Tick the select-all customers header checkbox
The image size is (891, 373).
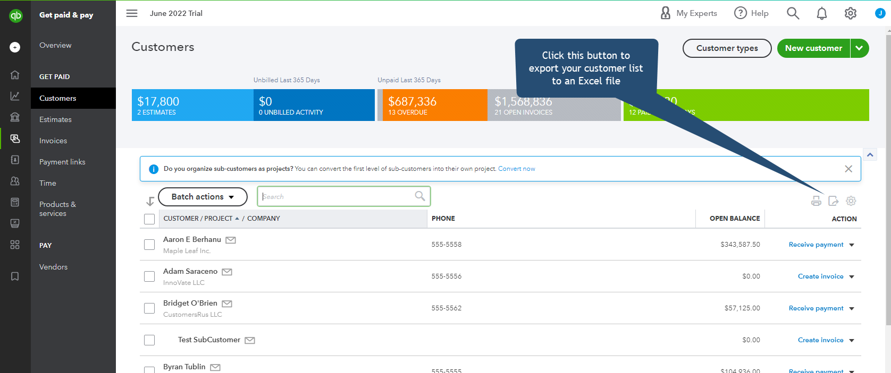point(149,219)
